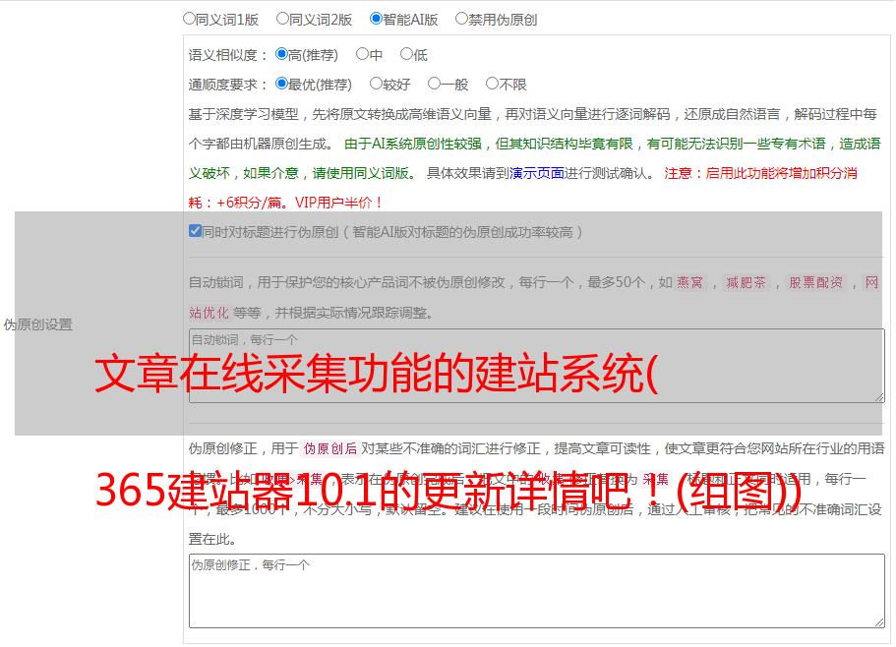Click the 自动锁词，每行一个 text area
Image resolution: width=896 pixels, height=647 pixels.
pos(537,366)
